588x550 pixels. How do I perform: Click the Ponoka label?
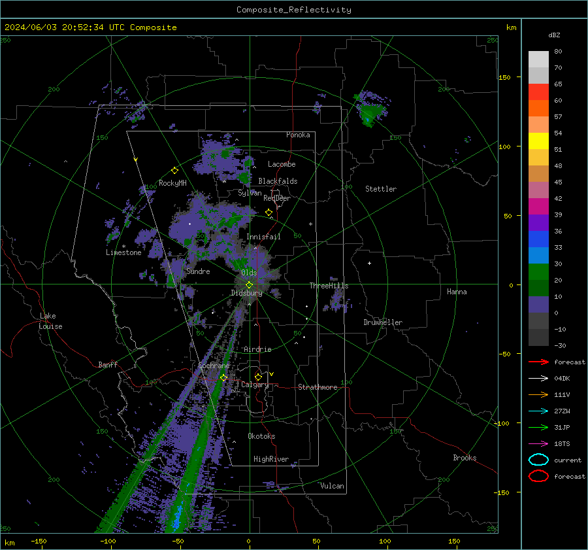pyautogui.click(x=298, y=135)
